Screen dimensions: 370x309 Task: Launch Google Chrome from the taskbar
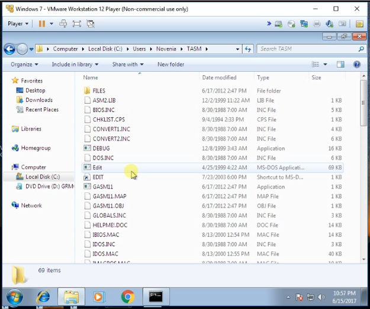128,297
